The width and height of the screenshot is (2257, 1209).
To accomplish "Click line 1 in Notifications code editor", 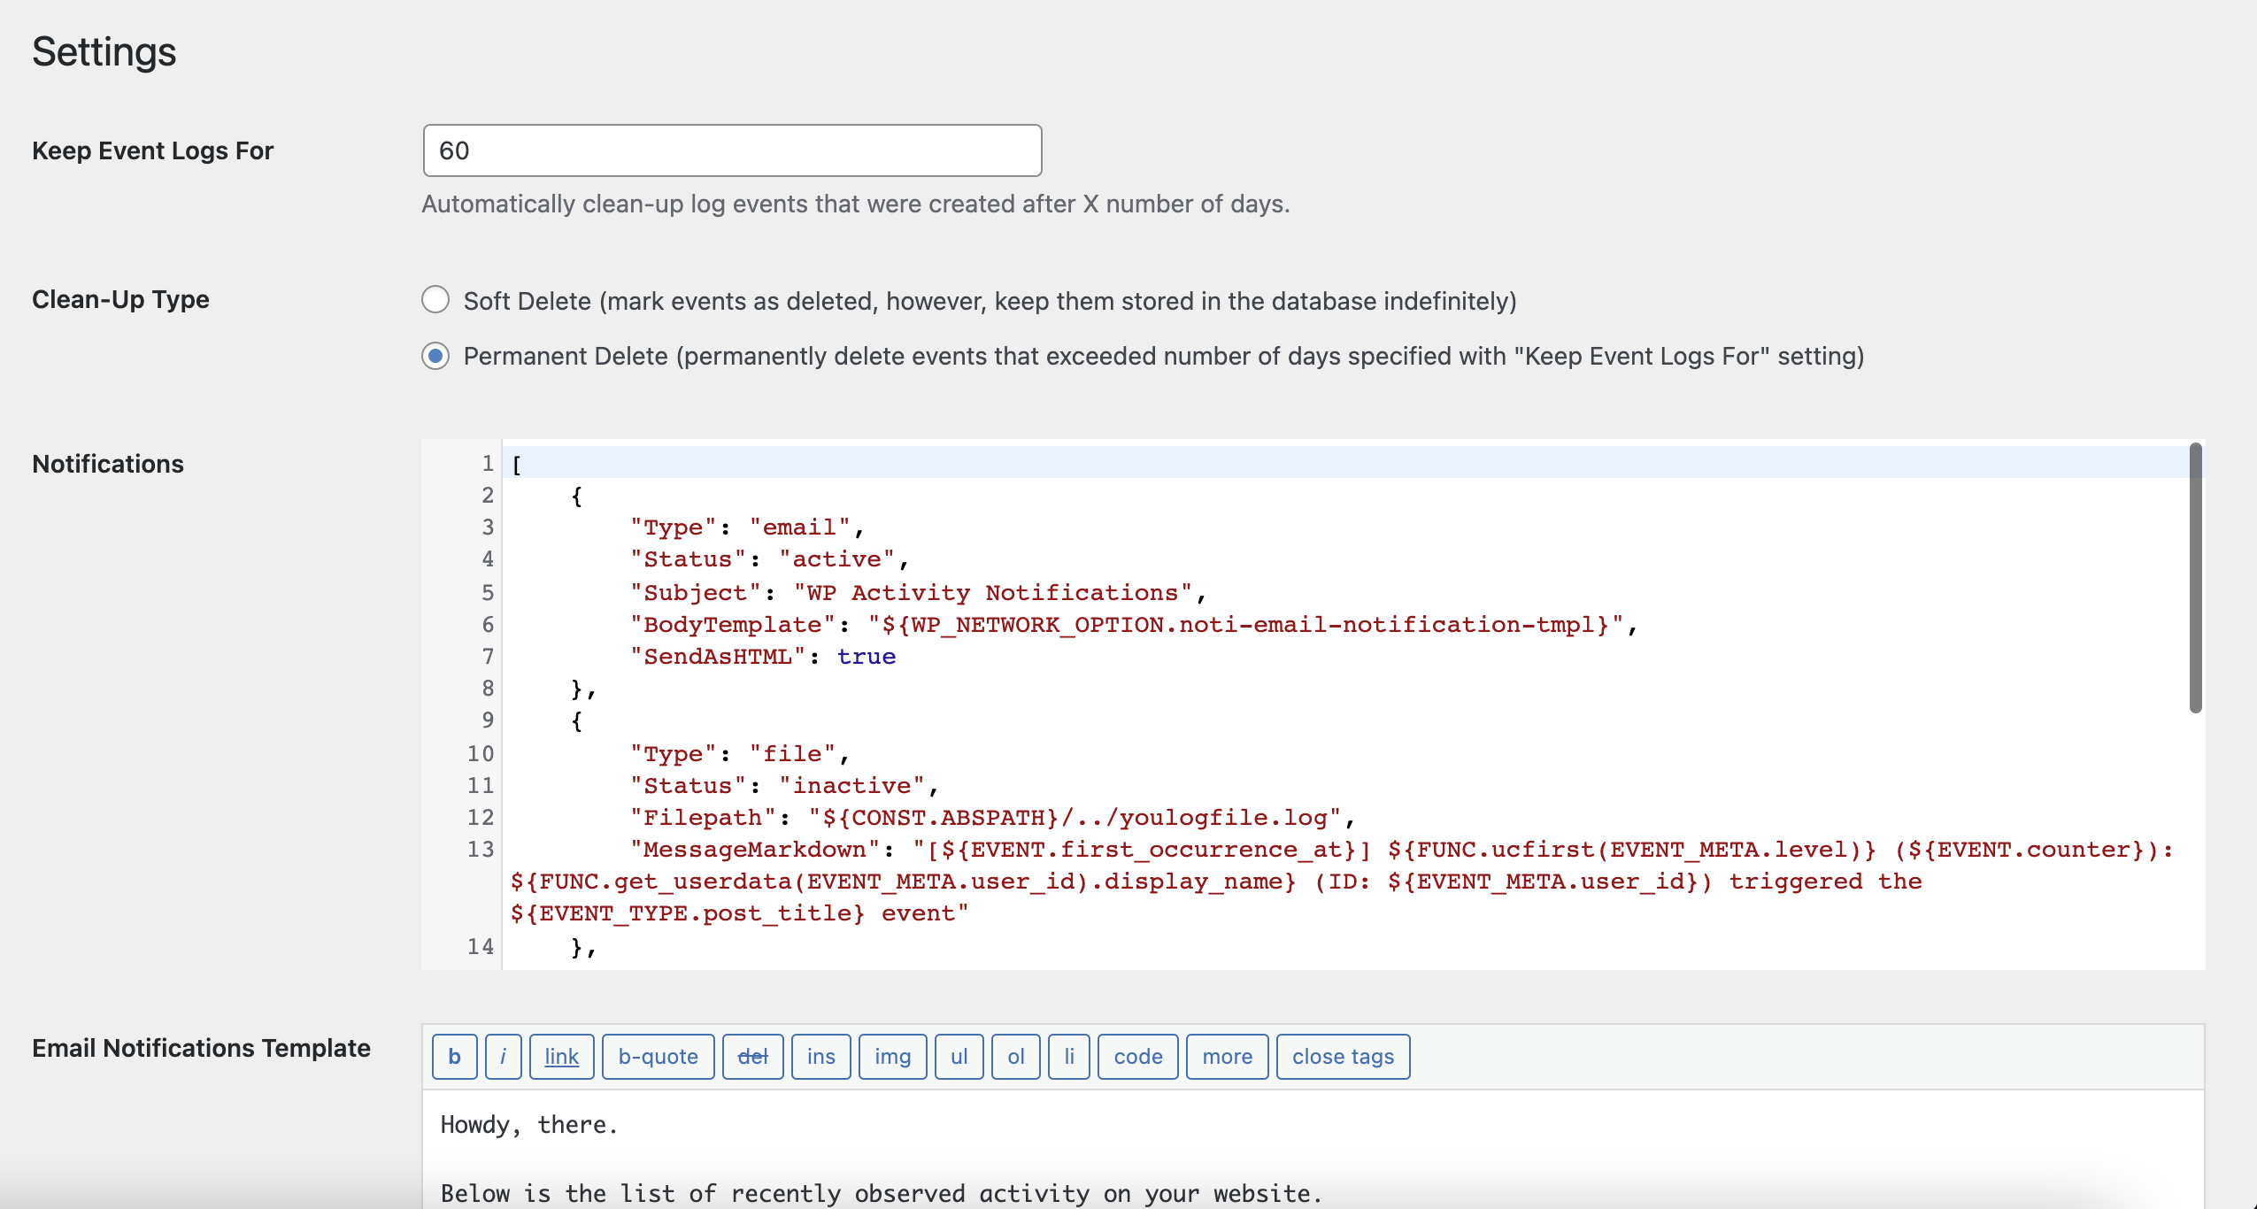I will point(885,463).
